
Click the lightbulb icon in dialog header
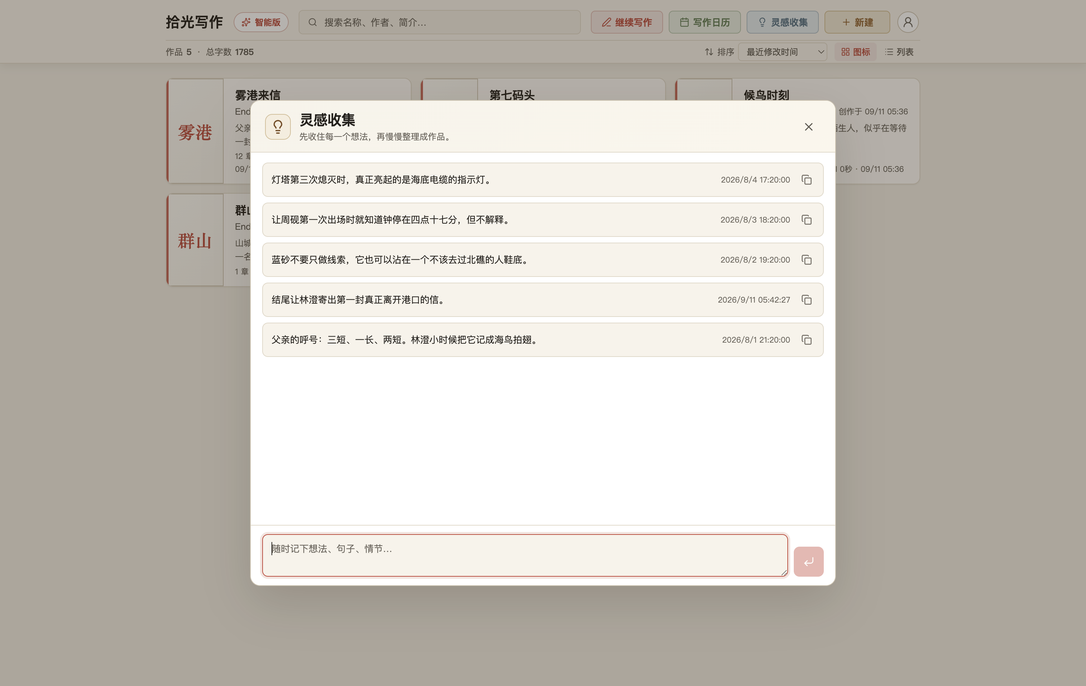(x=278, y=127)
